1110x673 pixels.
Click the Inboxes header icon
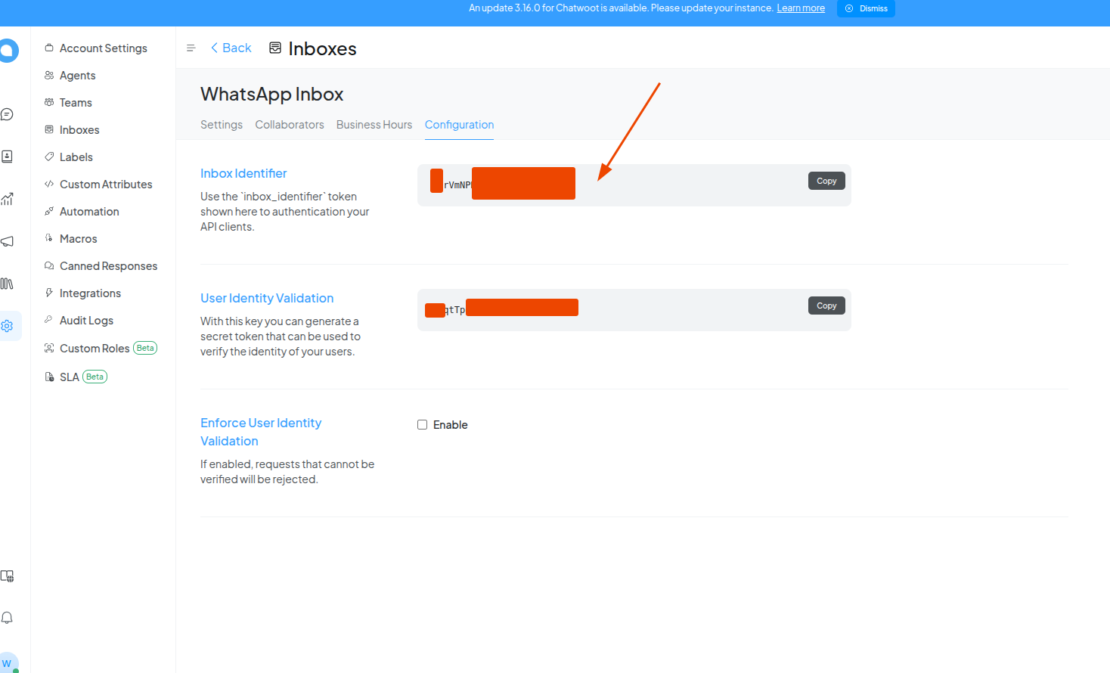pos(275,48)
